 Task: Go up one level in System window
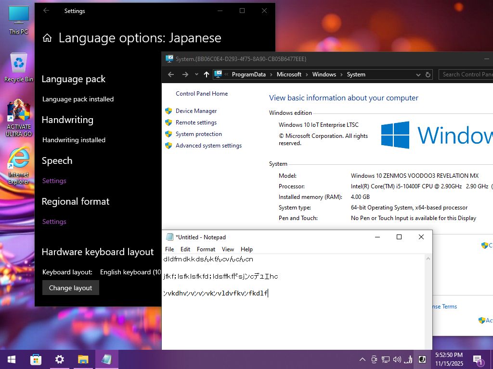pyautogui.click(x=206, y=74)
